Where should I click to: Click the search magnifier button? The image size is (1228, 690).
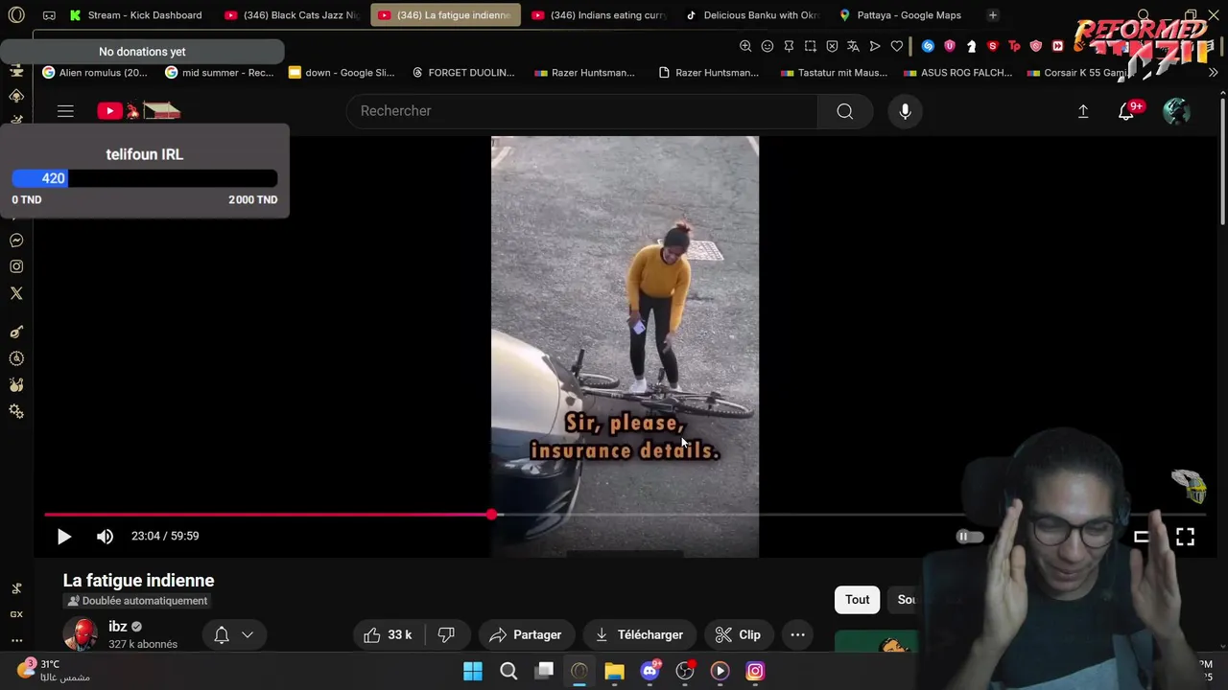[x=844, y=111]
